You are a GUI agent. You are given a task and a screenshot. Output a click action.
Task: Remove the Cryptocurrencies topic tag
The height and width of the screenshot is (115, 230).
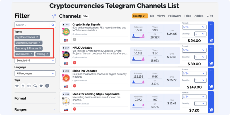37,37
